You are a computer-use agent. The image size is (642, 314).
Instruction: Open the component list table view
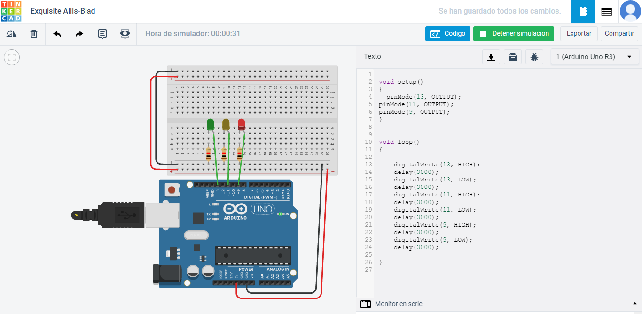click(x=607, y=11)
